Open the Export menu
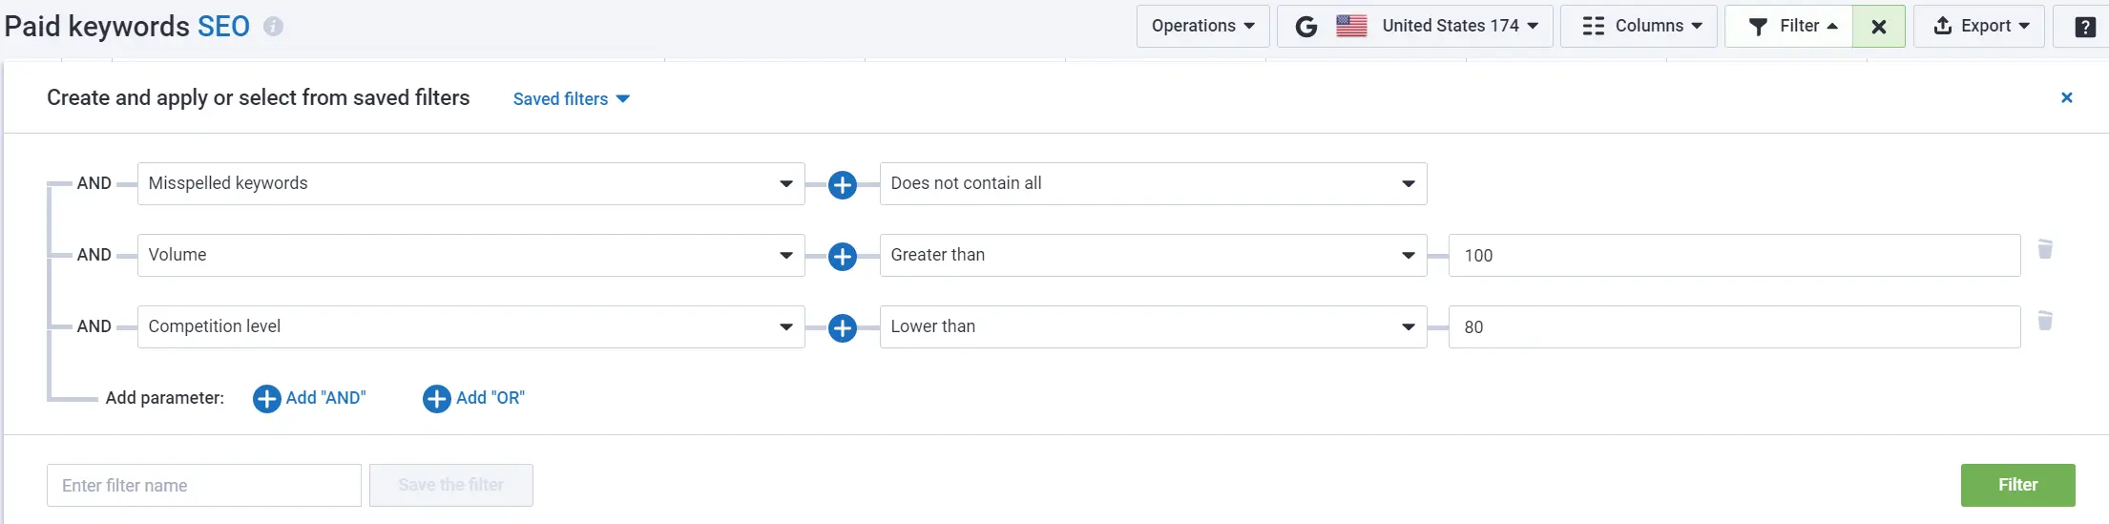The height and width of the screenshot is (524, 2109). [x=1978, y=27]
